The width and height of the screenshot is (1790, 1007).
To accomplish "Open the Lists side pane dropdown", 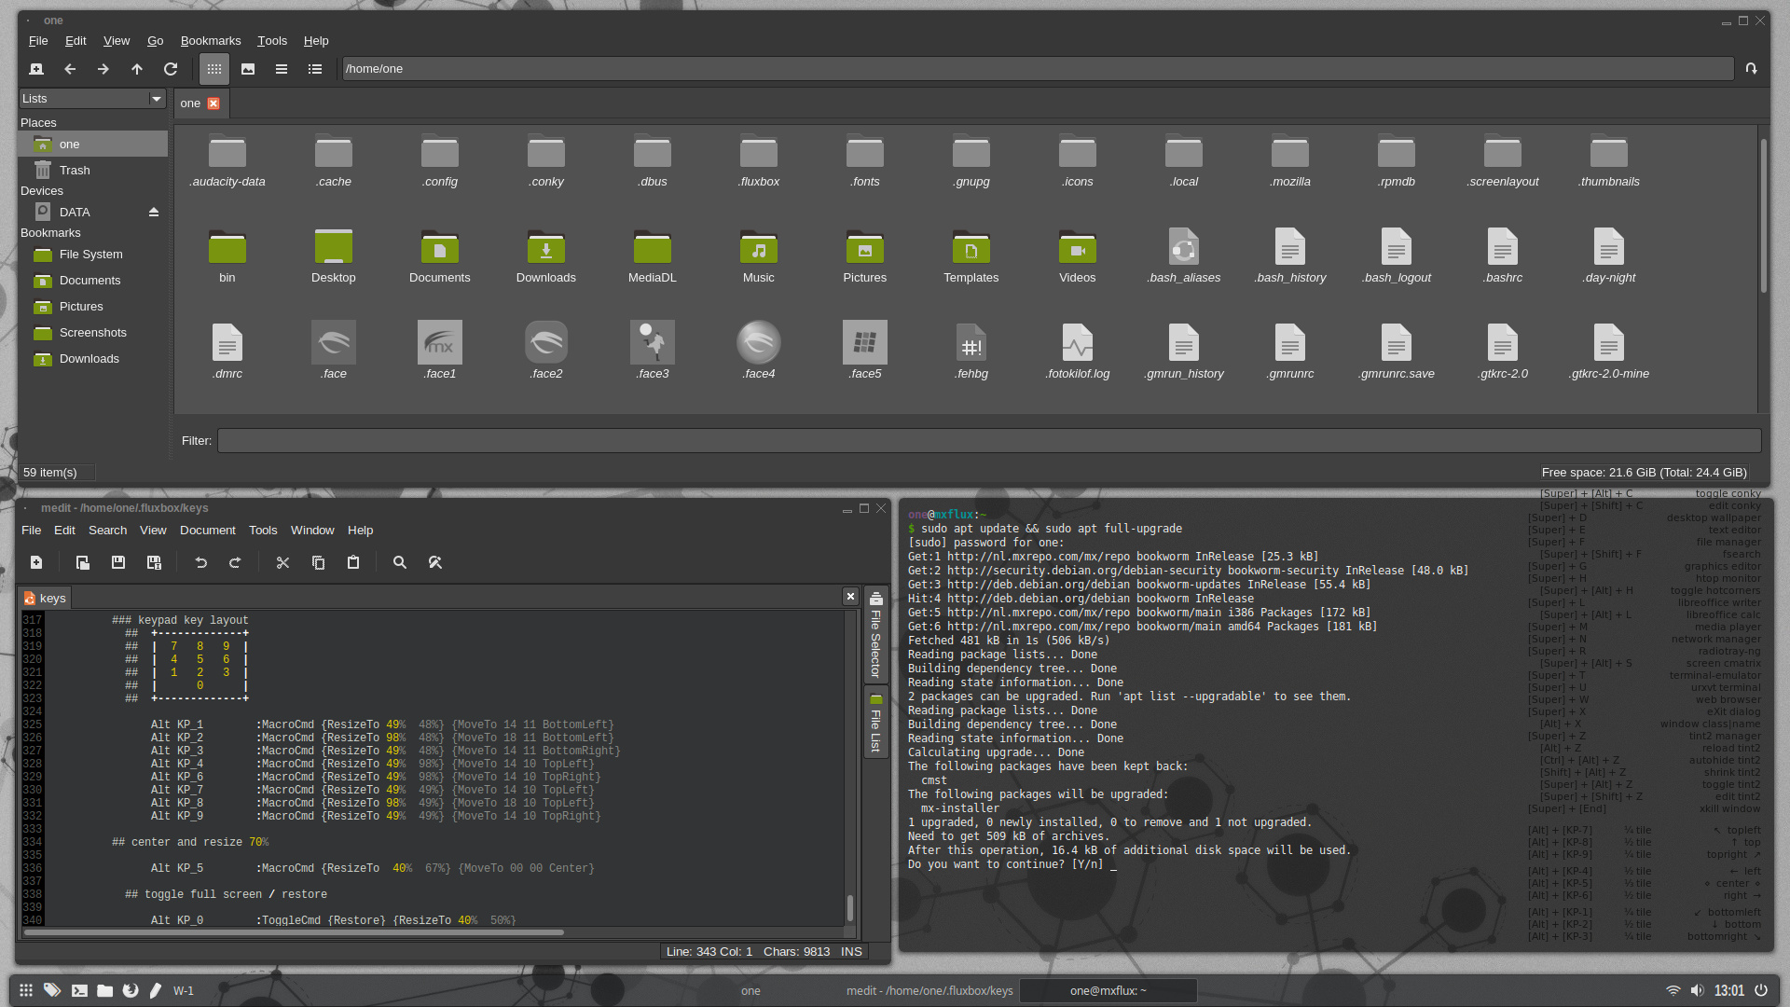I will pos(92,99).
